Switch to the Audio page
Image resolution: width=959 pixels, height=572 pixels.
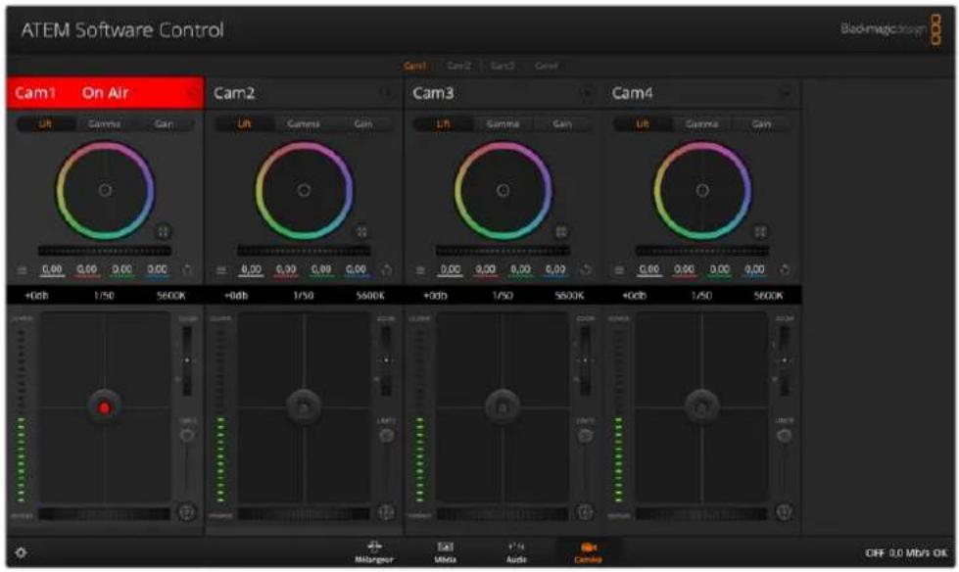click(x=517, y=551)
